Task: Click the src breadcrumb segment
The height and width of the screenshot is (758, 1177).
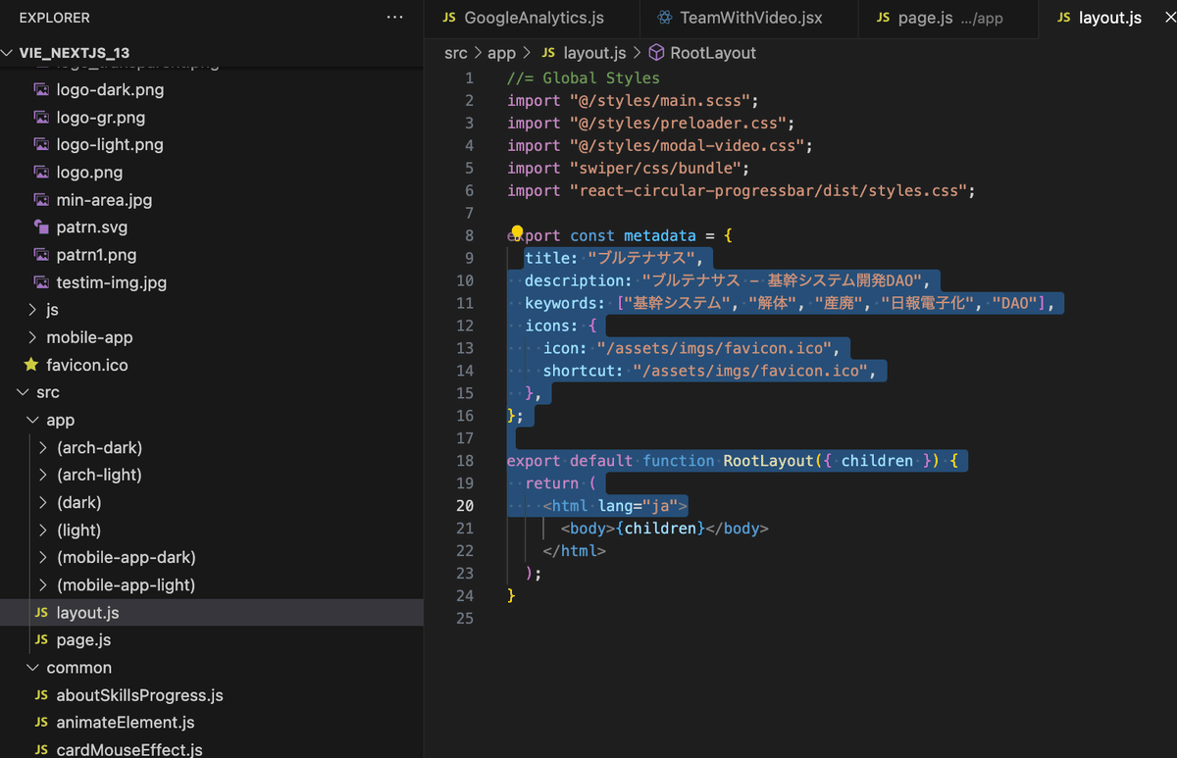Action: click(455, 53)
